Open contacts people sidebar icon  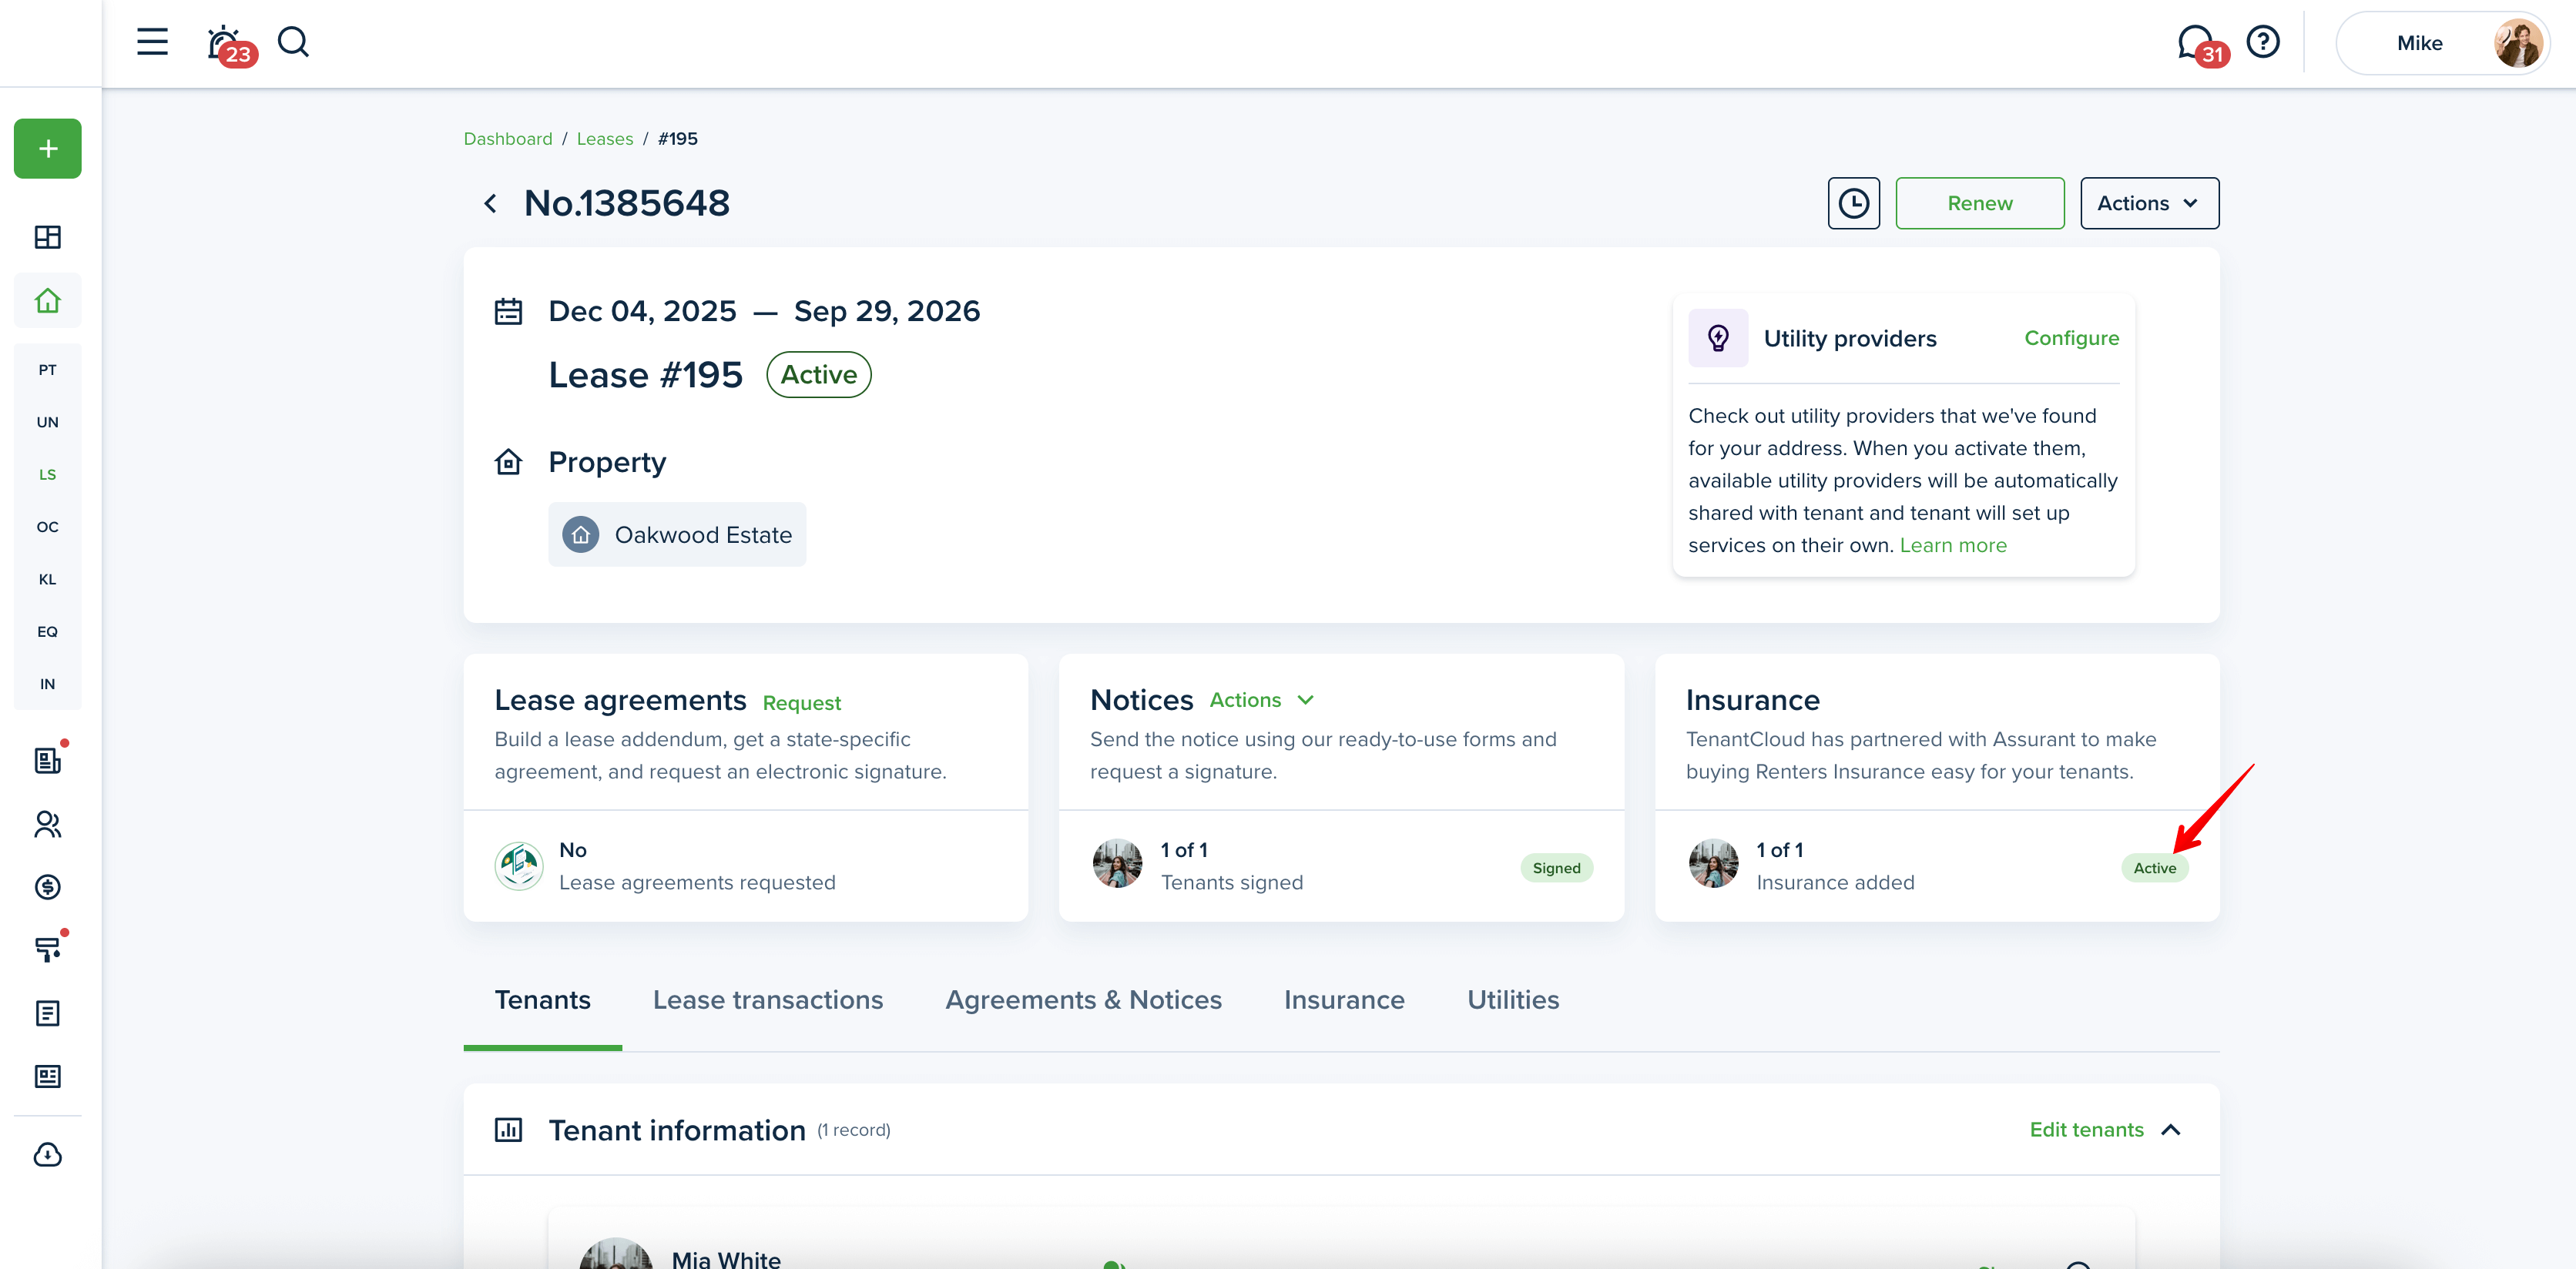click(48, 825)
